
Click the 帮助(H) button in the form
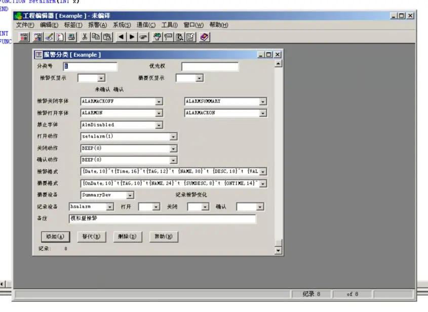coord(164,237)
